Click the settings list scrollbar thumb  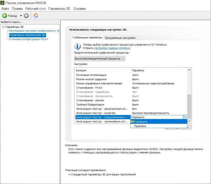[x=189, y=107]
